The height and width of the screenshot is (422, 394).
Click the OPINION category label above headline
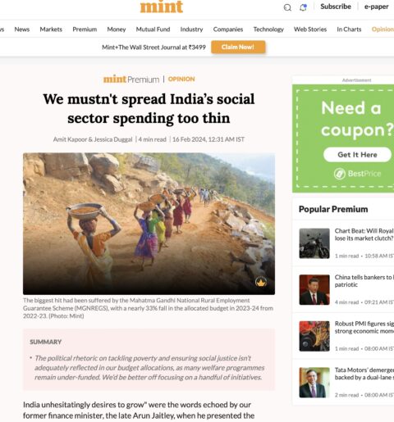point(181,79)
